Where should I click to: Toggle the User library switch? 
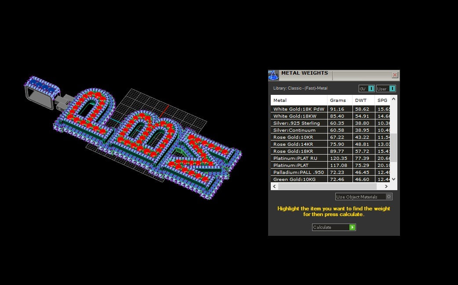[386, 89]
